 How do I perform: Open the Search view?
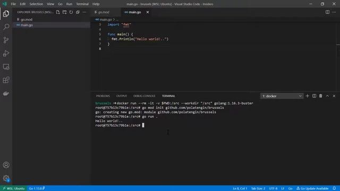coord(6,27)
